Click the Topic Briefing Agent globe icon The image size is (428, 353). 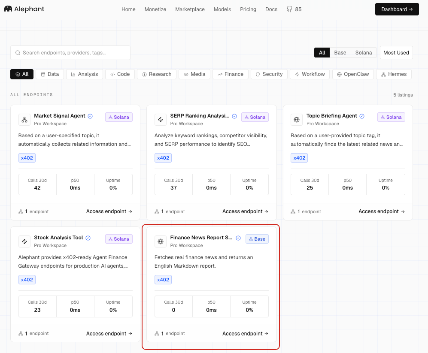point(297,120)
